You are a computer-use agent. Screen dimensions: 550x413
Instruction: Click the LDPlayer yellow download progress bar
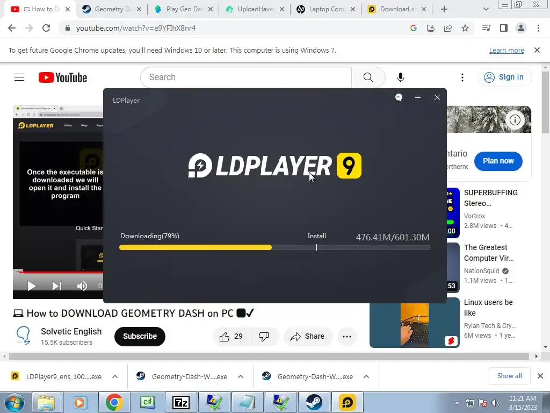pos(196,247)
